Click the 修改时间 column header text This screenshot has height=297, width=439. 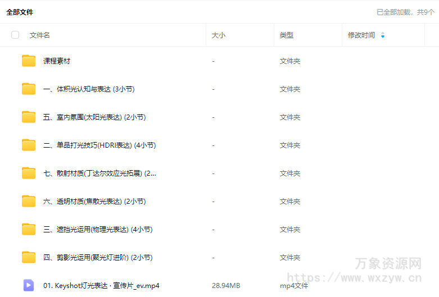pyautogui.click(x=361, y=35)
